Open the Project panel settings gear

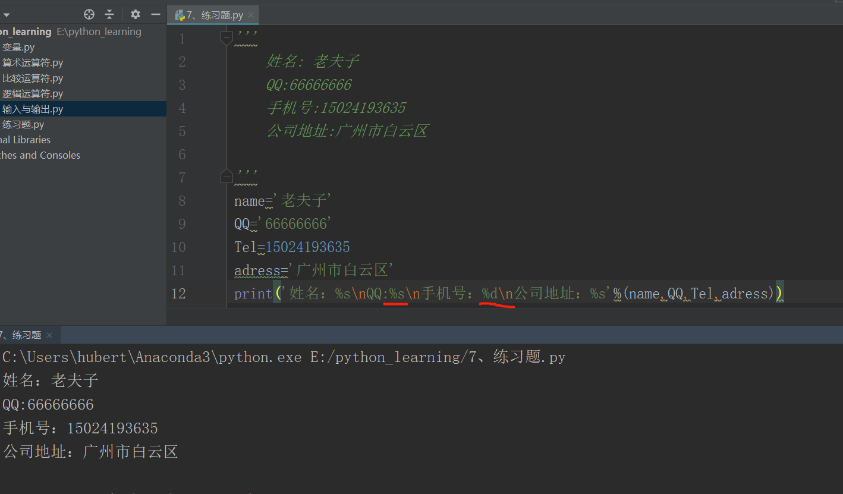tap(135, 14)
